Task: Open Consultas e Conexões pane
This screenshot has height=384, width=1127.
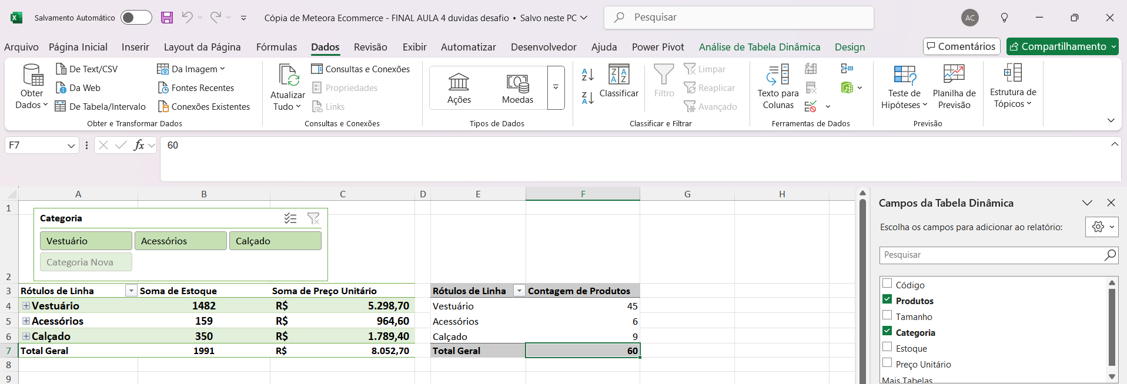Action: 360,69
